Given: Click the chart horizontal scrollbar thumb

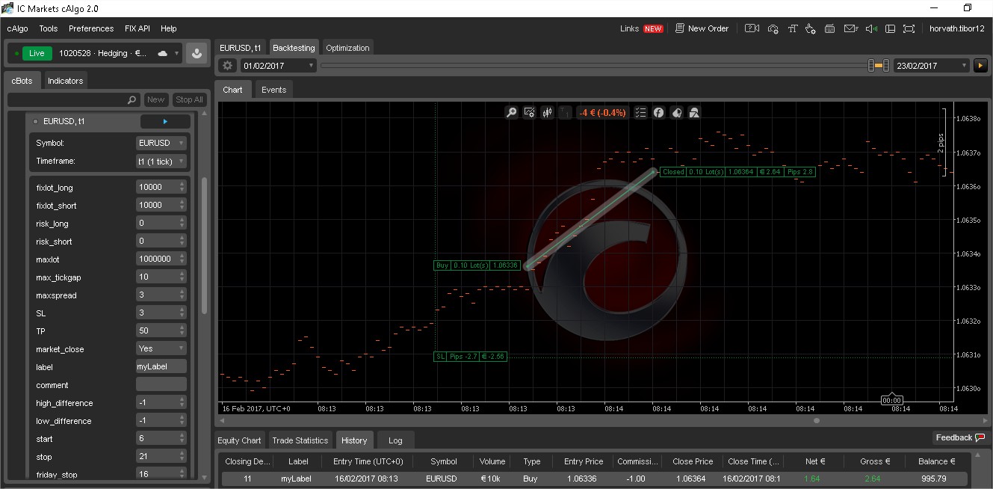Looking at the screenshot, I should tap(817, 420).
